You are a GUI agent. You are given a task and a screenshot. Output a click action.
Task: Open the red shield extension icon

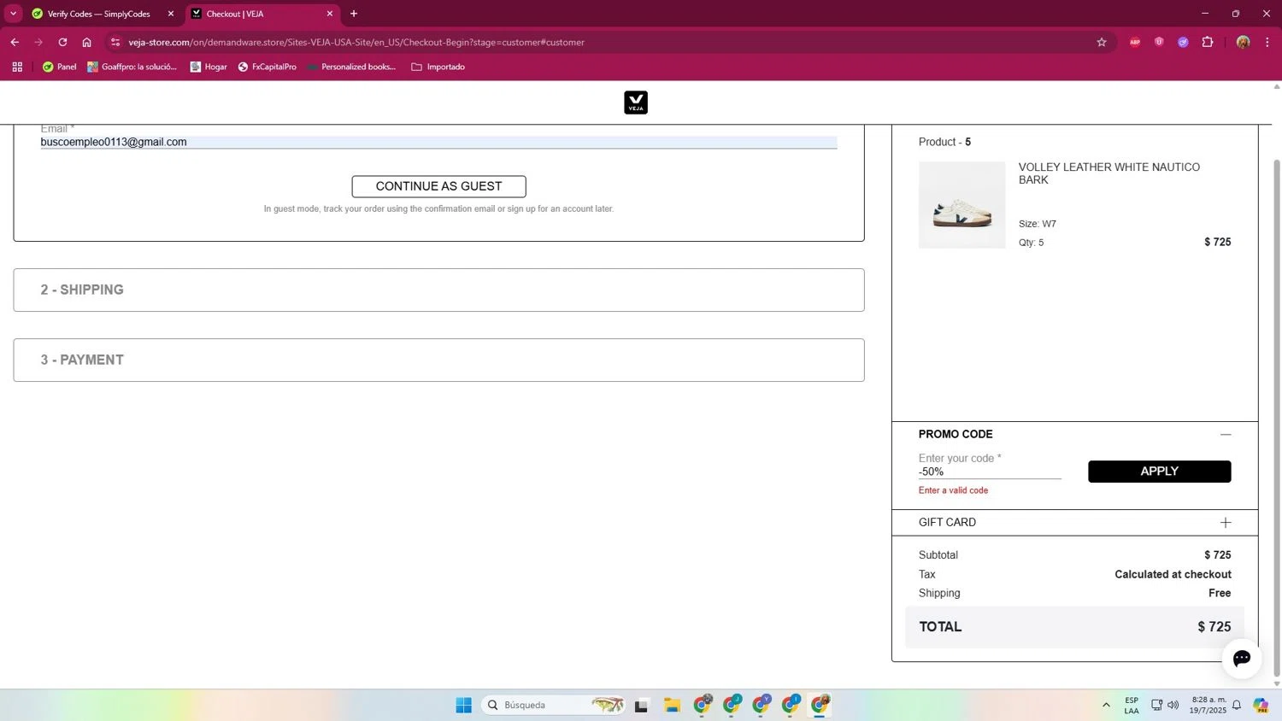click(1159, 42)
